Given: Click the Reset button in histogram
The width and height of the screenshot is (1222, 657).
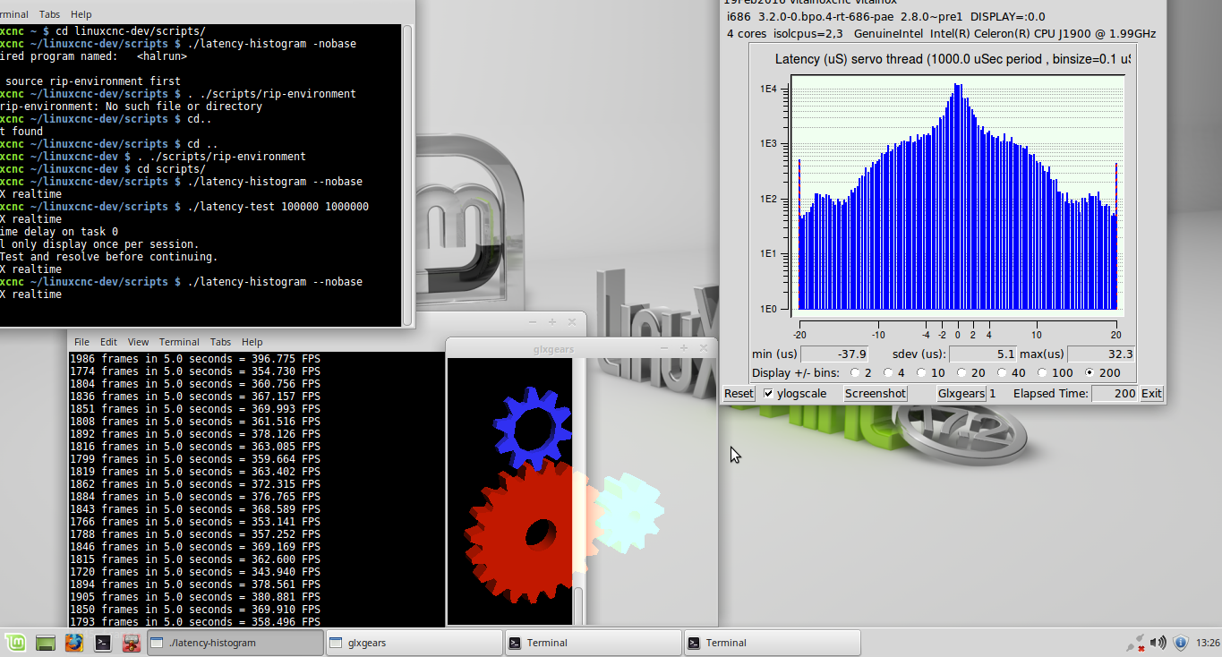Looking at the screenshot, I should 739,394.
